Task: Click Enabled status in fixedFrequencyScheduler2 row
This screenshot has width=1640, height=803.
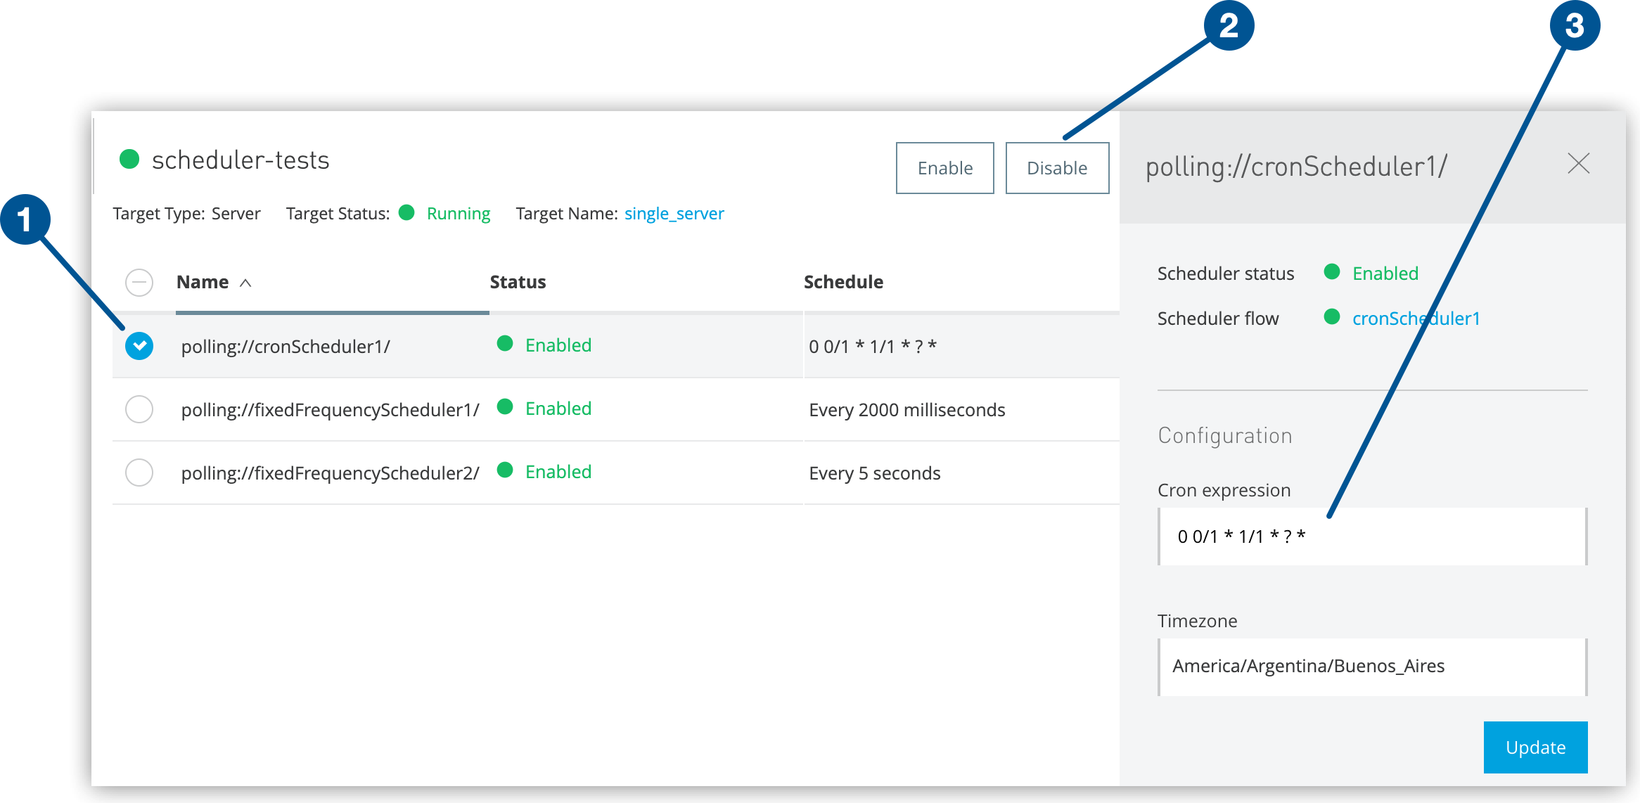Action: [558, 472]
